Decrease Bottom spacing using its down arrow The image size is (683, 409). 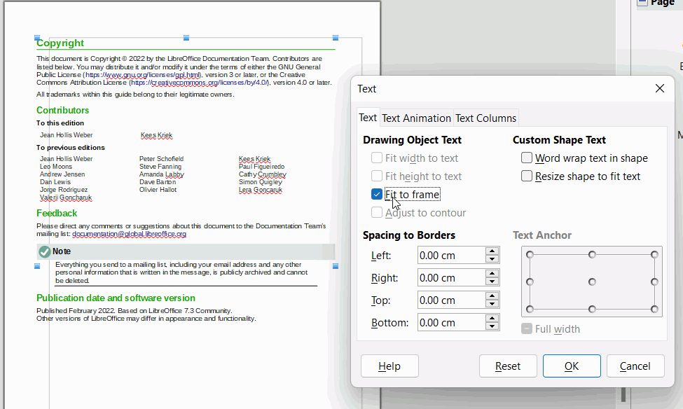[x=492, y=326]
